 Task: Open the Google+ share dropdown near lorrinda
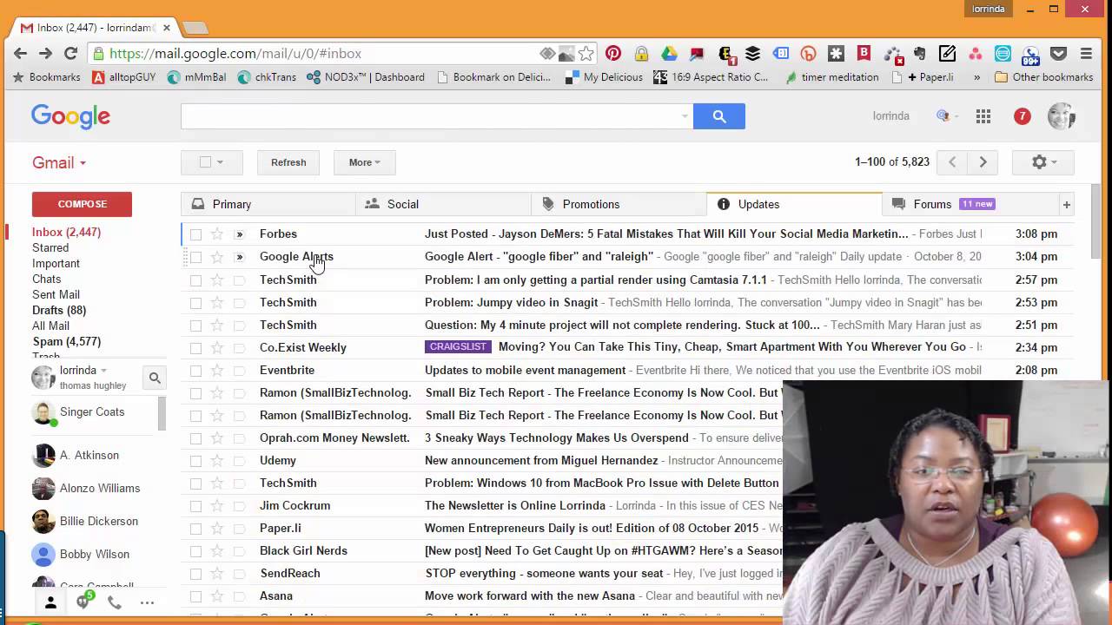coord(945,116)
